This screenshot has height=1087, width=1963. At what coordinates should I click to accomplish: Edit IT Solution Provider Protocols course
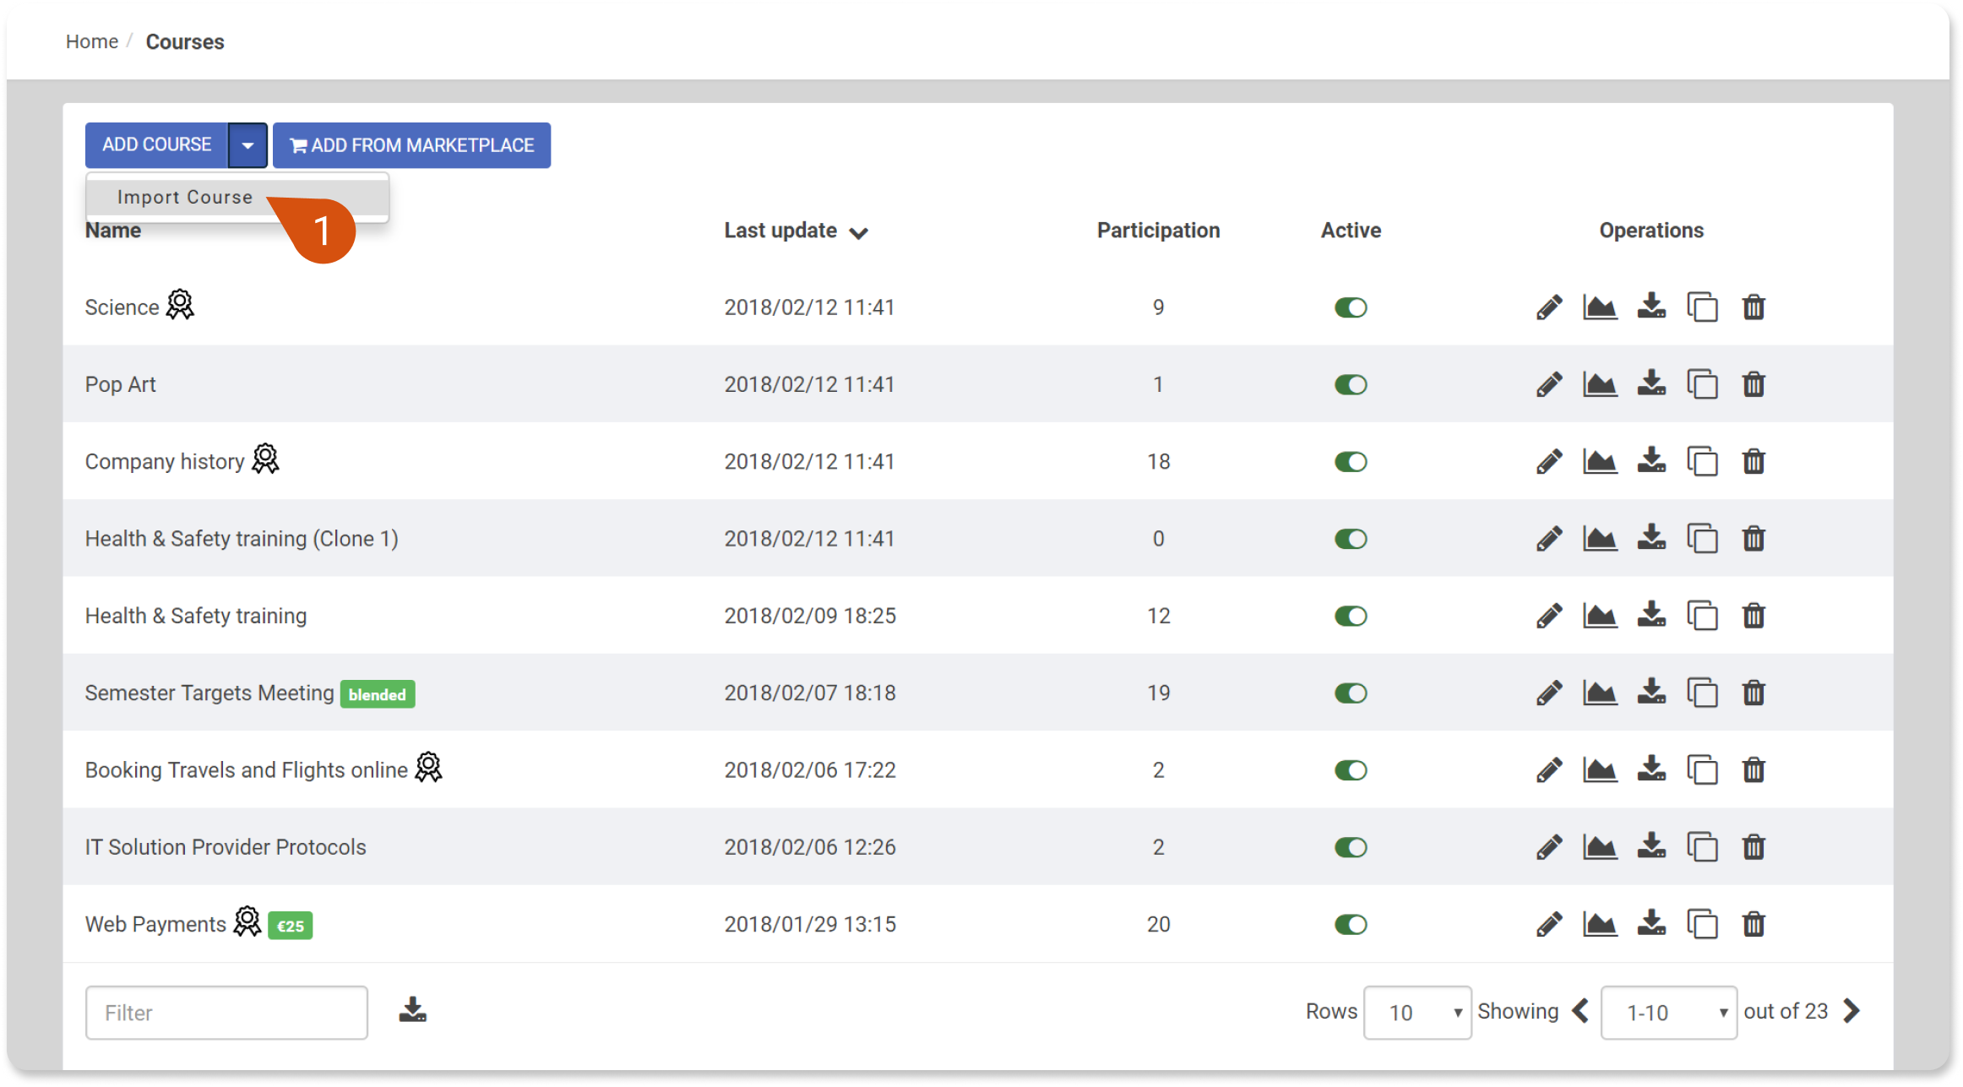(1549, 847)
